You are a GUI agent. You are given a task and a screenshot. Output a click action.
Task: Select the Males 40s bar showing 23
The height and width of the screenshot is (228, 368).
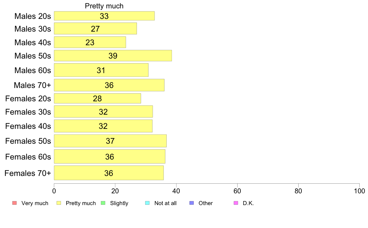tap(90, 42)
